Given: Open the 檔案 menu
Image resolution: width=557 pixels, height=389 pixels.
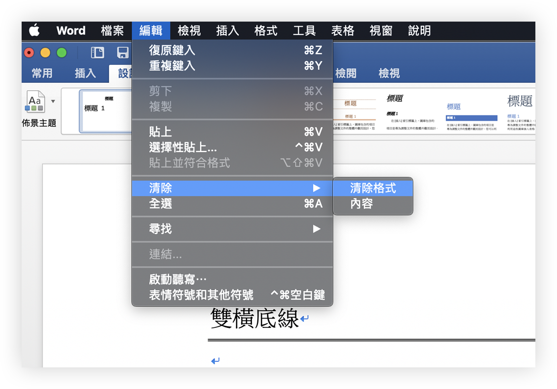Looking at the screenshot, I should coord(112,31).
